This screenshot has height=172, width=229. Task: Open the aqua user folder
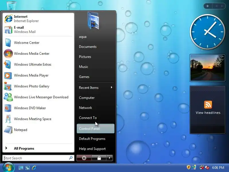83,37
